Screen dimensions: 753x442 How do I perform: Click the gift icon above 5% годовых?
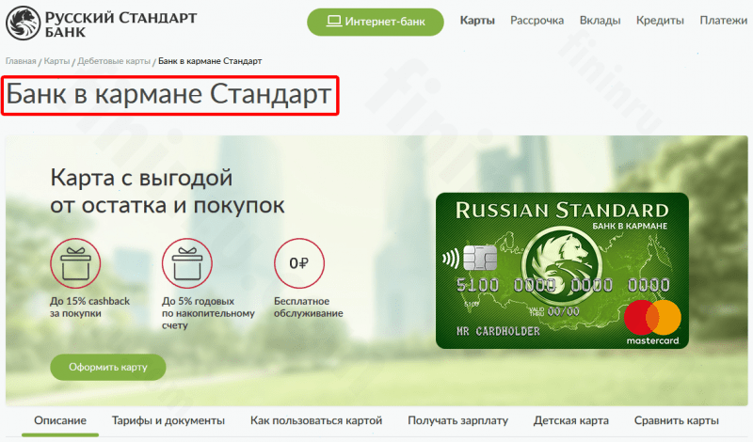[x=186, y=263]
